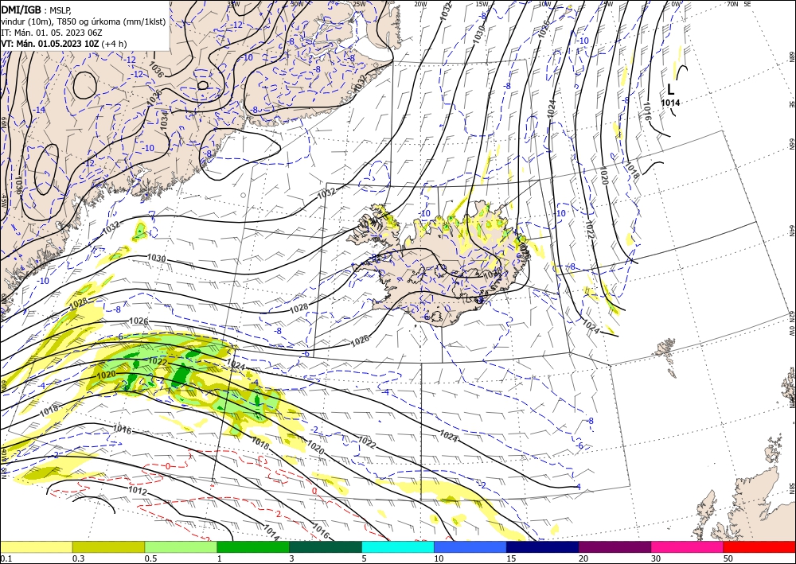This screenshot has width=796, height=564.
Task: Click the pale yellow 0.1 precipitation swatch
Action: click(36, 546)
